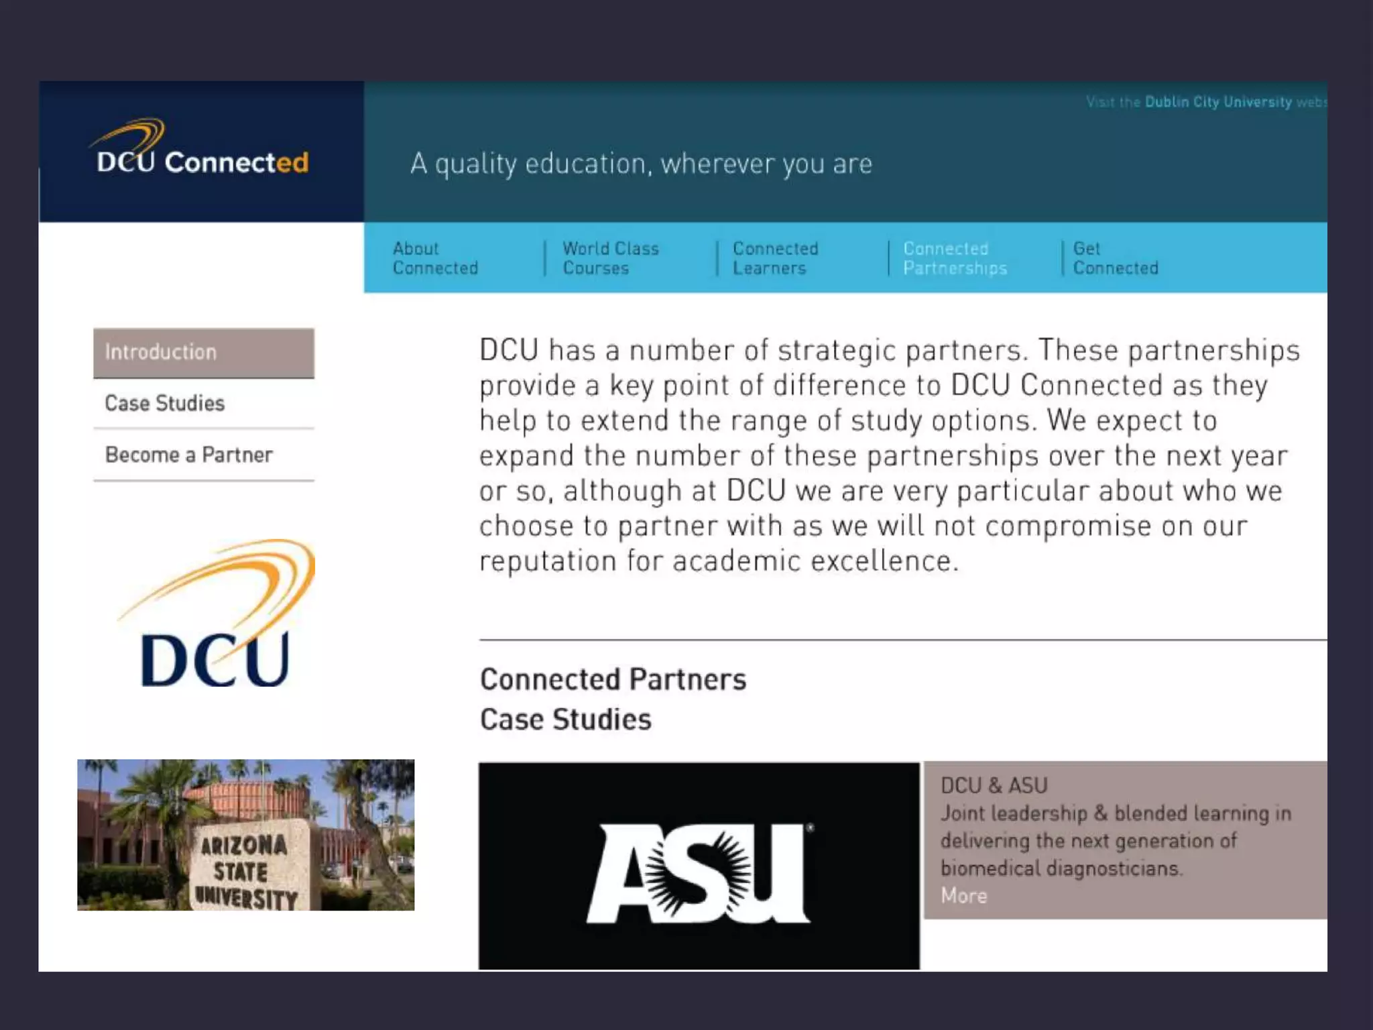
Task: Click the tagline 'A quality education, wherever you are'
Action: point(641,164)
